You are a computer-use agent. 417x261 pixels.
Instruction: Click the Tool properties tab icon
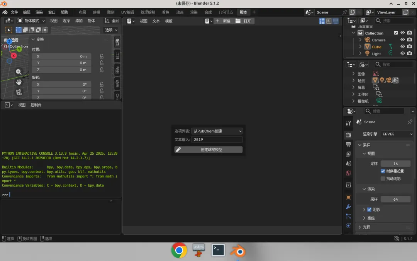pyautogui.click(x=348, y=123)
